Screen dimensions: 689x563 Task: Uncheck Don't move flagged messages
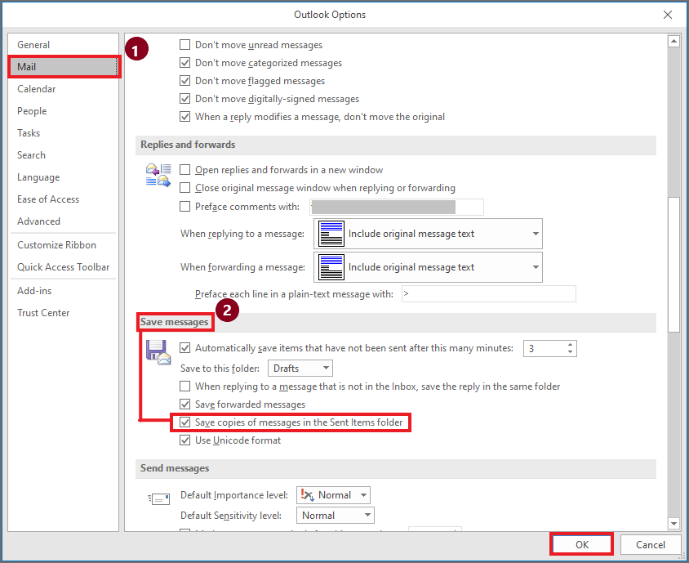click(x=185, y=81)
